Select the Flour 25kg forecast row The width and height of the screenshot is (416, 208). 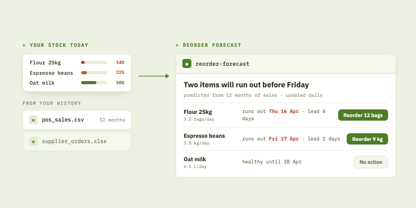[x=286, y=115]
